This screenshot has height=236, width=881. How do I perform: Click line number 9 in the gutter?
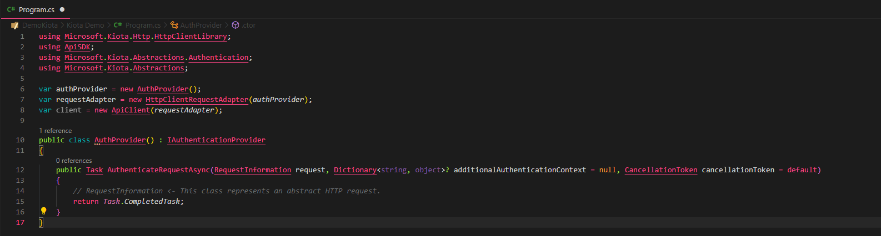(x=22, y=120)
